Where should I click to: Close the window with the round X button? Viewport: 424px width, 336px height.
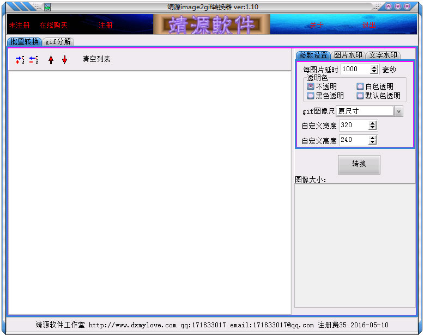tap(407, 6)
